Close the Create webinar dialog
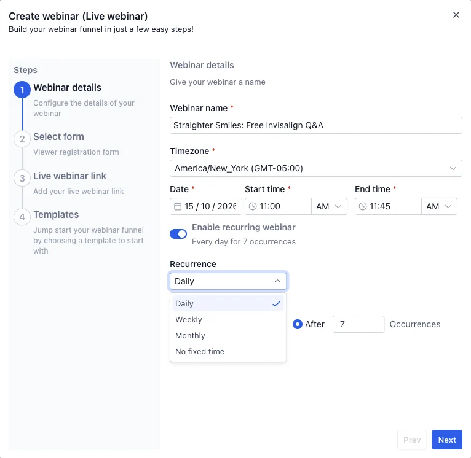 456,15
